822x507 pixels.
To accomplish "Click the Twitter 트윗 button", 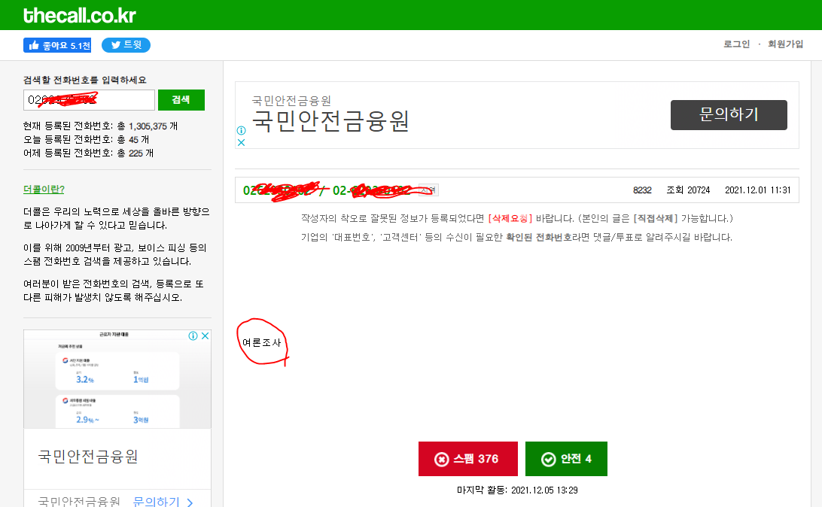I will click(126, 45).
